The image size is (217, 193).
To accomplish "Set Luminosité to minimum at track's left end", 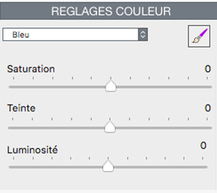I will tap(10, 167).
